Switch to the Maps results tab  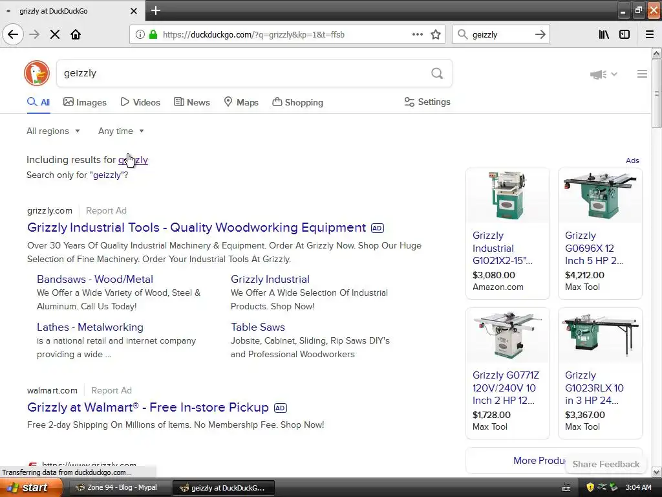tap(241, 102)
